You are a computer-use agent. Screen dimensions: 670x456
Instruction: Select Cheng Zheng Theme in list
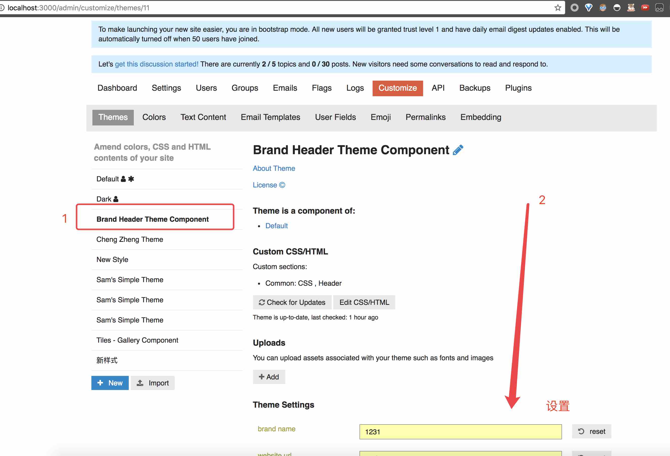pos(130,239)
